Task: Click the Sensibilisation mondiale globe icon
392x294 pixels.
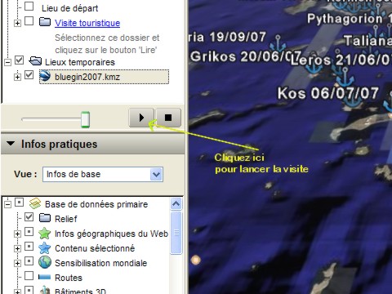Action: click(x=45, y=262)
